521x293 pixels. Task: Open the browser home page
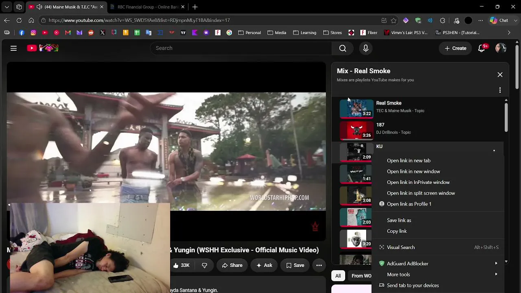click(31, 20)
